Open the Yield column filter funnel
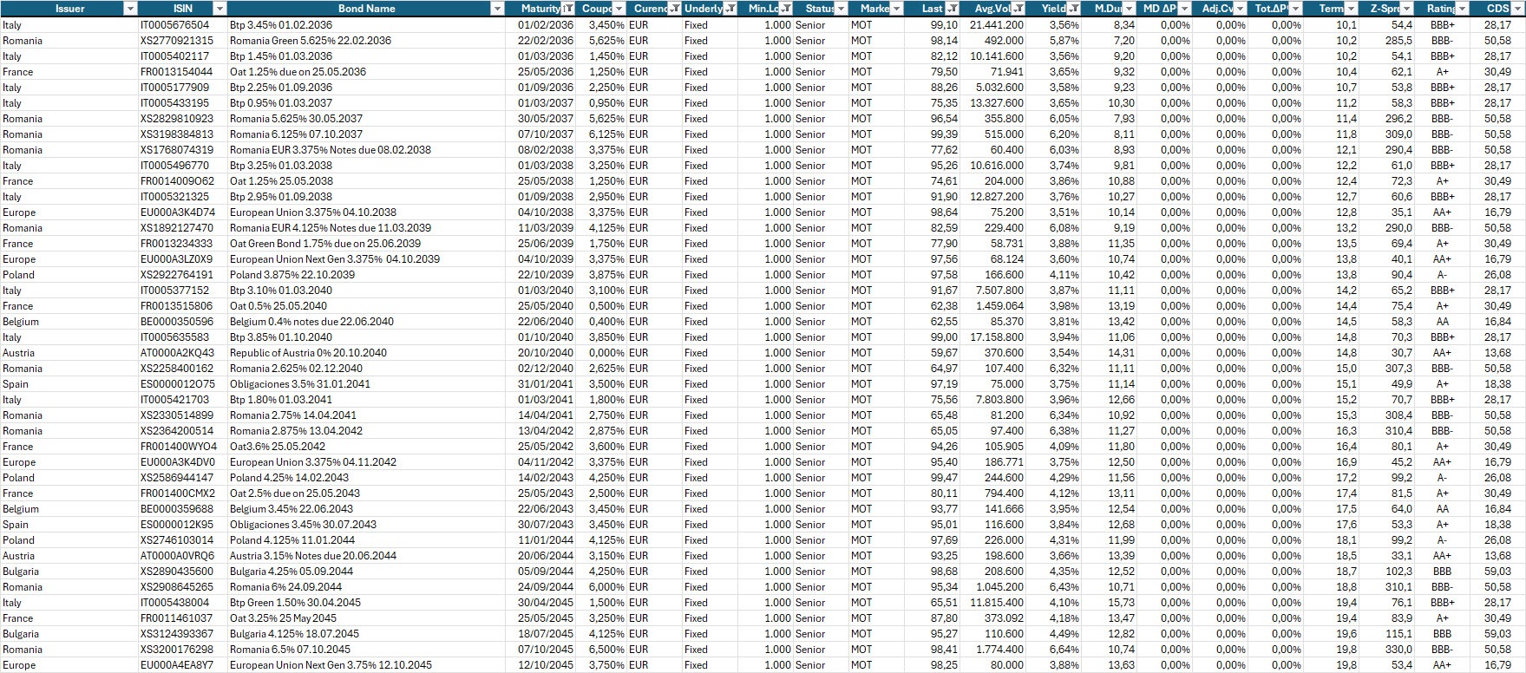Viewport: 1526px width, 673px height. point(1074,9)
